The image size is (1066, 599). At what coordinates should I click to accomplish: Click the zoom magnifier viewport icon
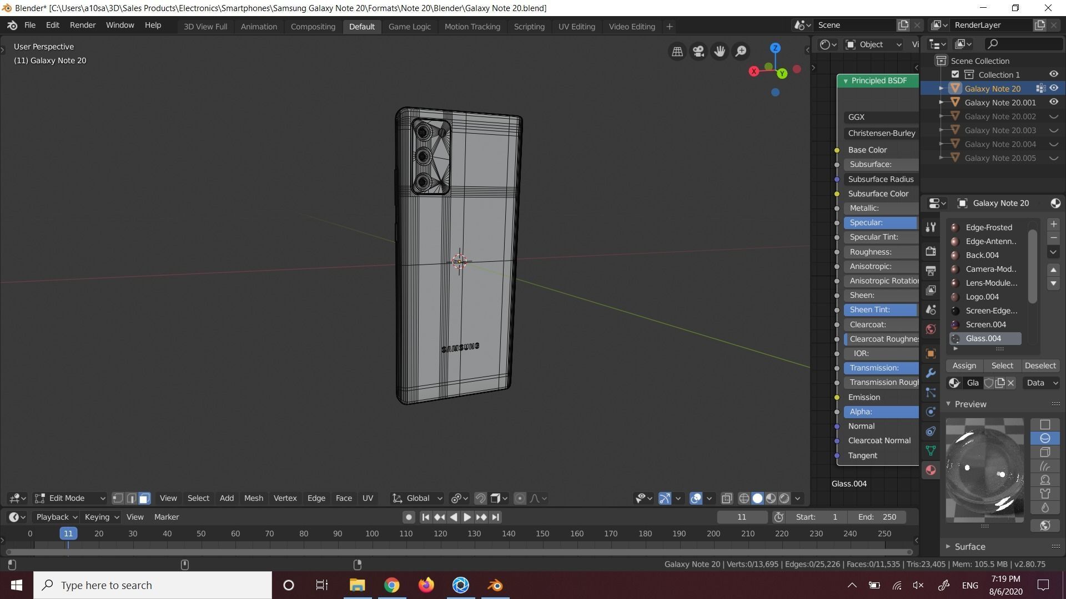(x=741, y=52)
